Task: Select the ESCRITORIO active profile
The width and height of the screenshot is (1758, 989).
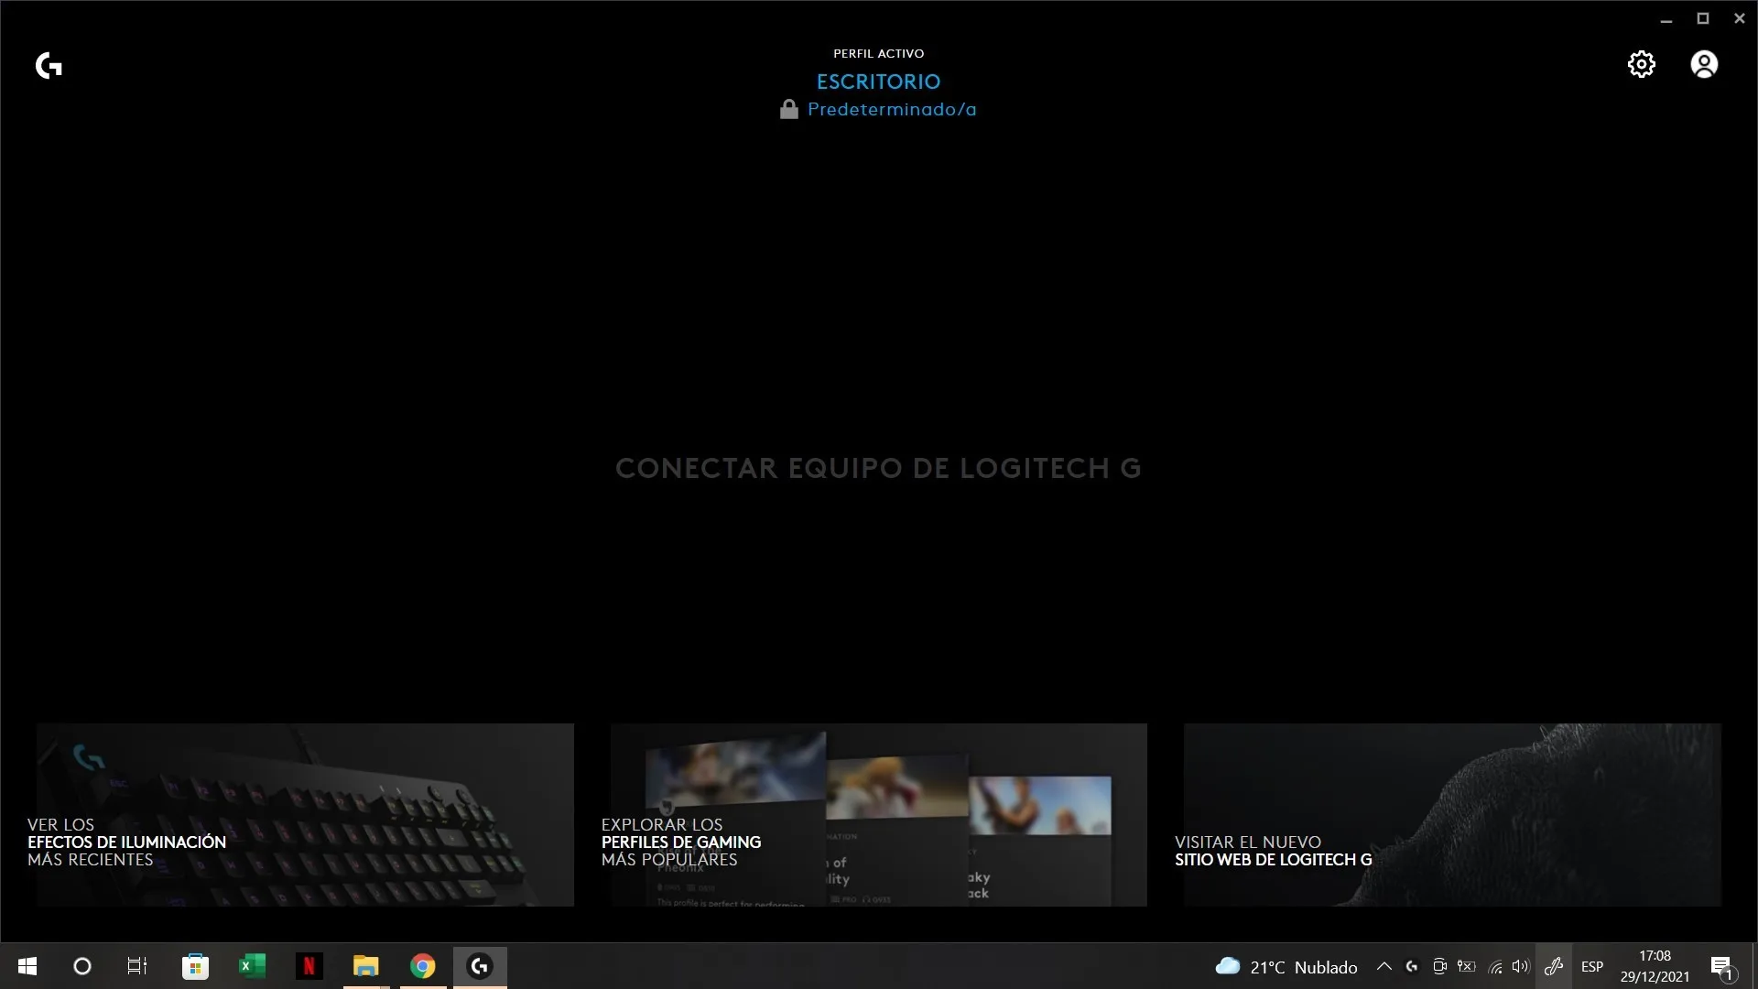Action: pyautogui.click(x=878, y=82)
